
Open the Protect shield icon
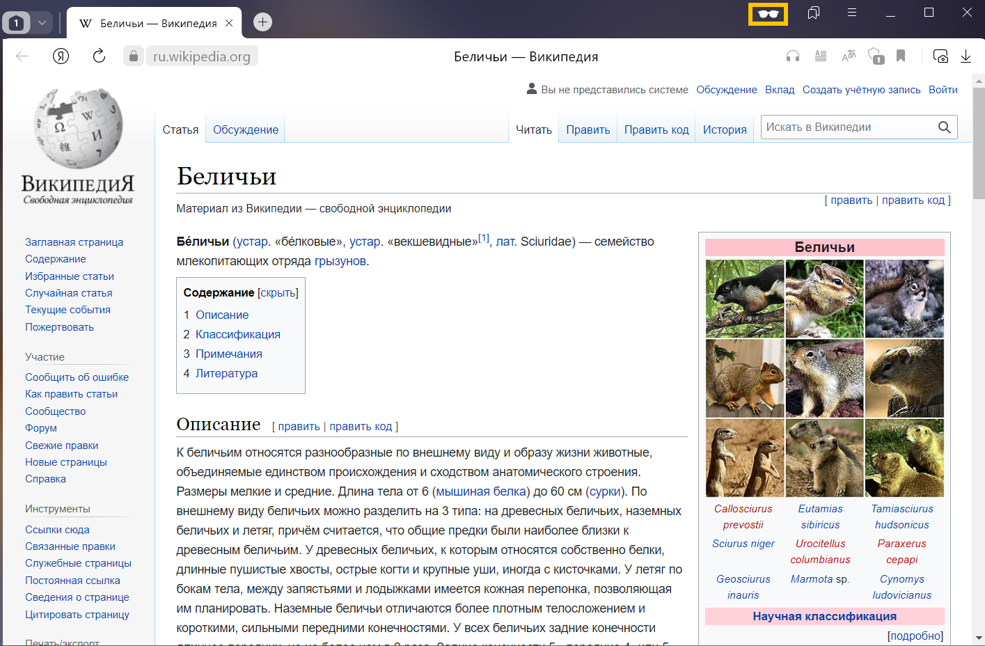tap(876, 56)
